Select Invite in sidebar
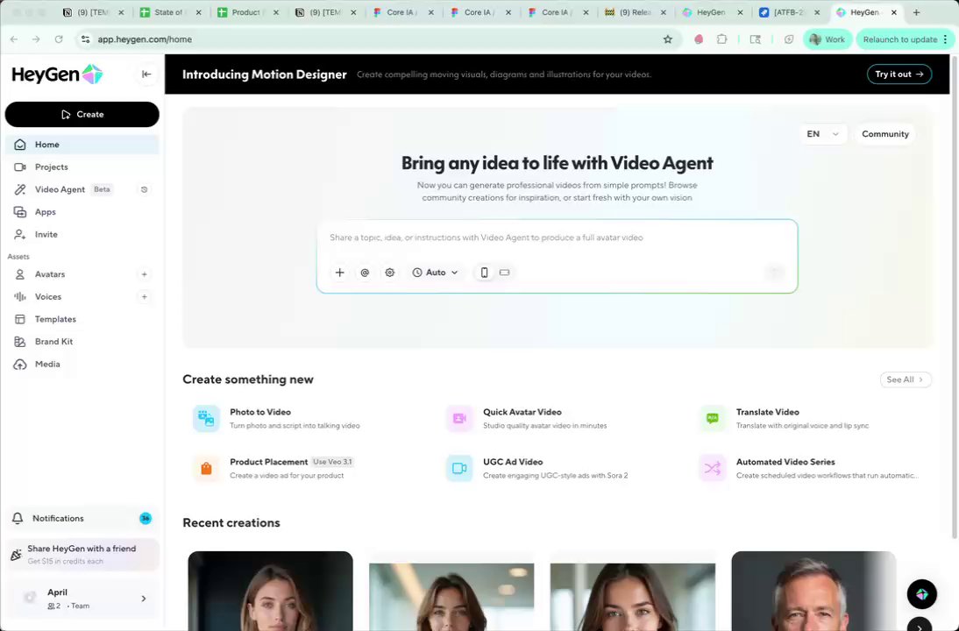The image size is (959, 631). pos(82,234)
